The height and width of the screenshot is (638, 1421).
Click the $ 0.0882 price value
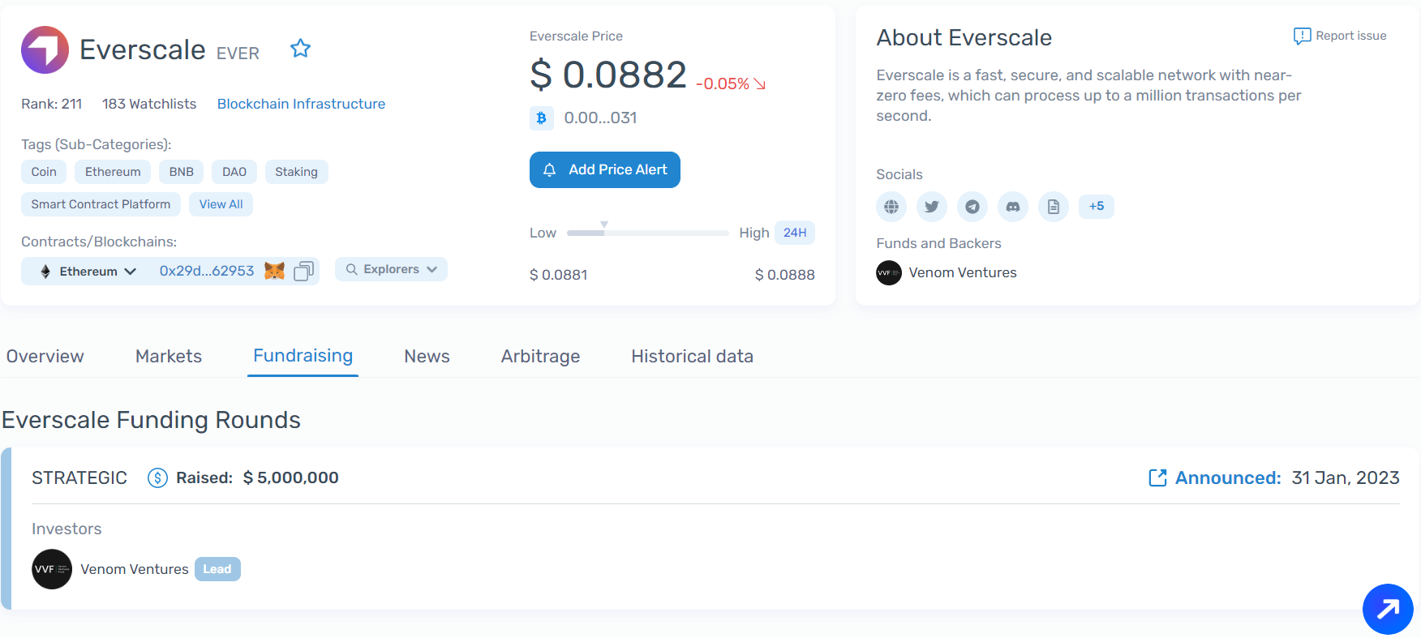pos(608,75)
